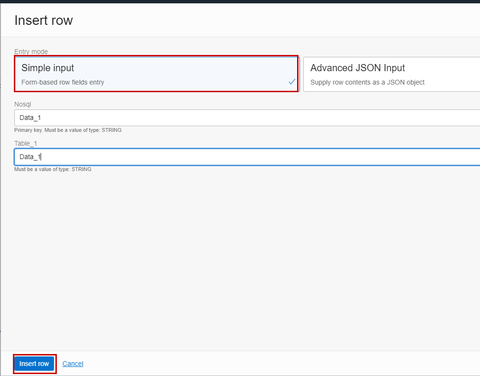This screenshot has height=376, width=480.
Task: Click the Cancel link
Action: [x=73, y=364]
